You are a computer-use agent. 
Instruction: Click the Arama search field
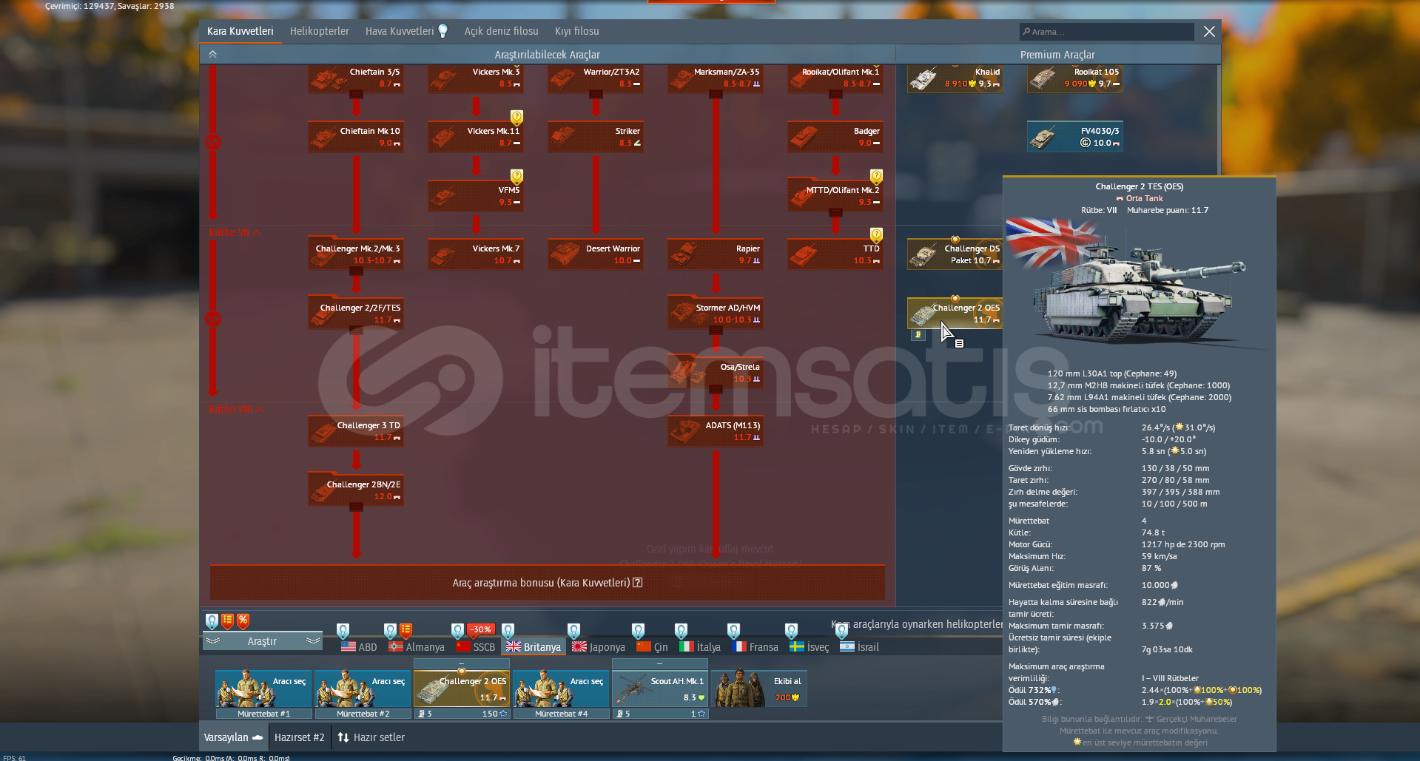click(x=1106, y=32)
